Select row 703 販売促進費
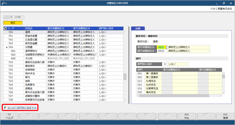Screen dimensions: 235x125 point(63,43)
